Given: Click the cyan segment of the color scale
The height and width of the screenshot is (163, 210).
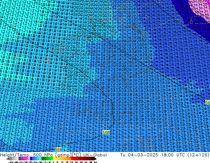Looking at the screenshot, I should tap(40, 159).
